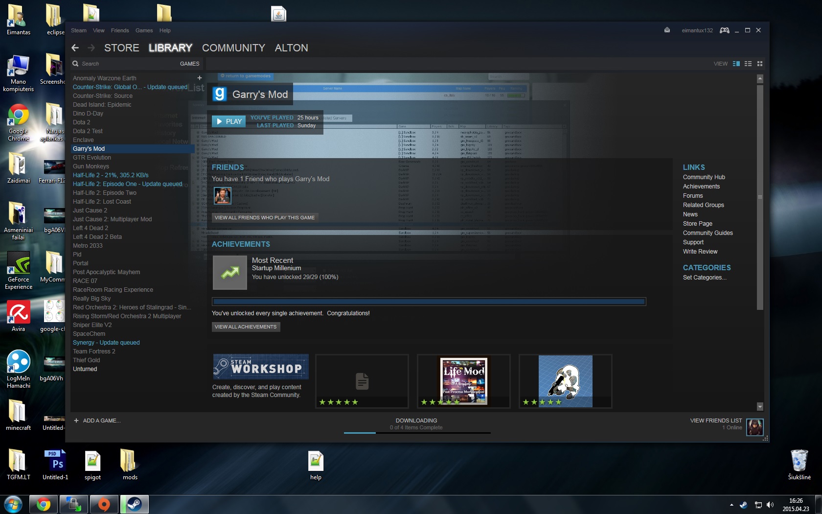
Task: Click the downloading progress bar
Action: 417,433
